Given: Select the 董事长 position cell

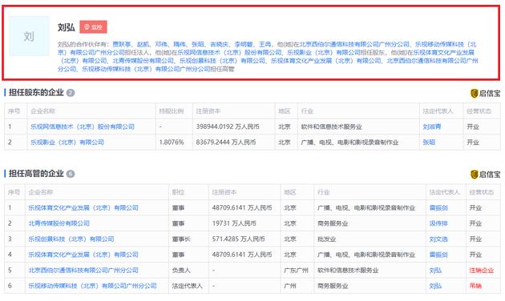Looking at the screenshot, I should 181,239.
